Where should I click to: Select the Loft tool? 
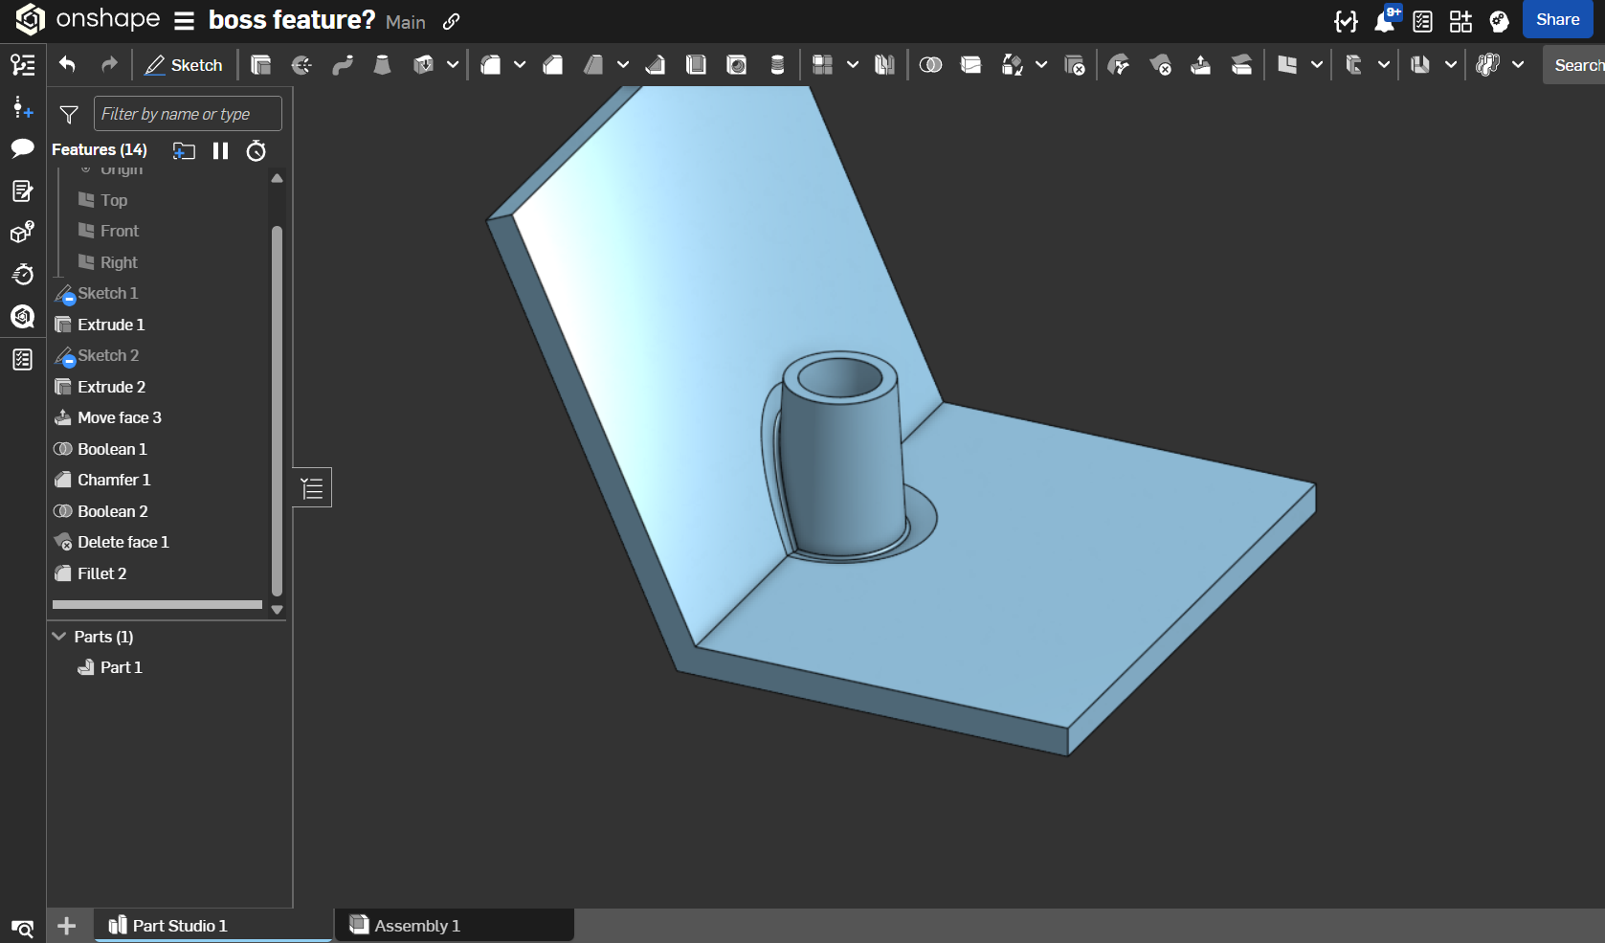(x=382, y=65)
